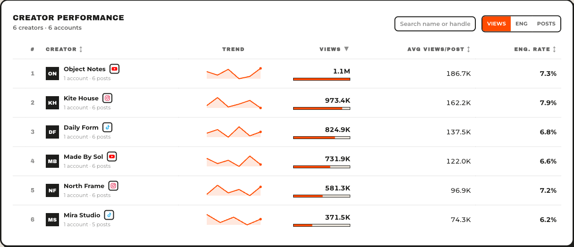Select the VIEWS metric tab
This screenshot has height=247, width=574.
click(x=497, y=24)
